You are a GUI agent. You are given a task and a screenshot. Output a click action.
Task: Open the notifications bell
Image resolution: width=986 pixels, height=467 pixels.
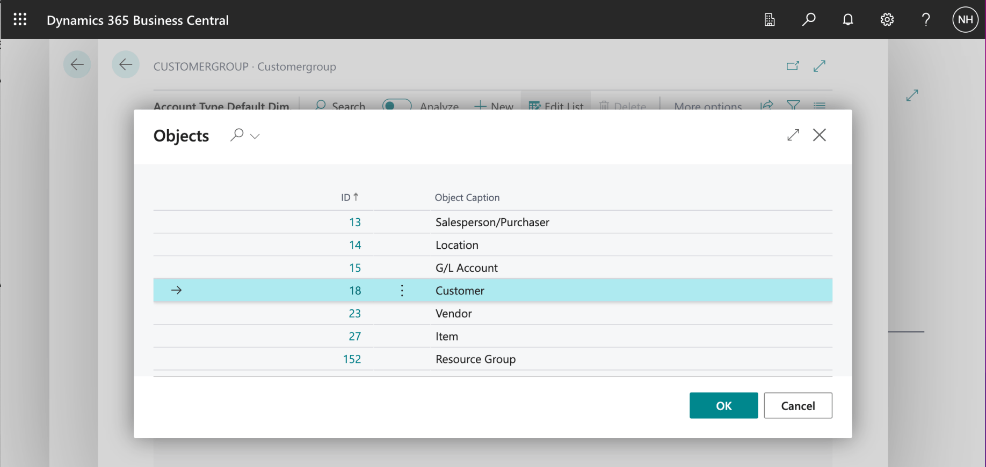pos(848,20)
